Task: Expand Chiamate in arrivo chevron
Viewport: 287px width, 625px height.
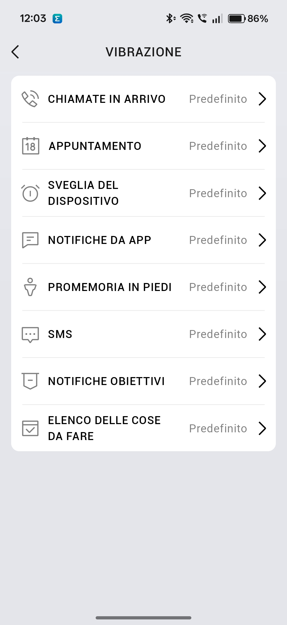Action: click(x=262, y=99)
